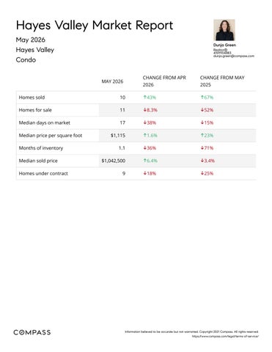Click the Dunja Green agent photo
The image size is (272, 352).
[x=224, y=30]
